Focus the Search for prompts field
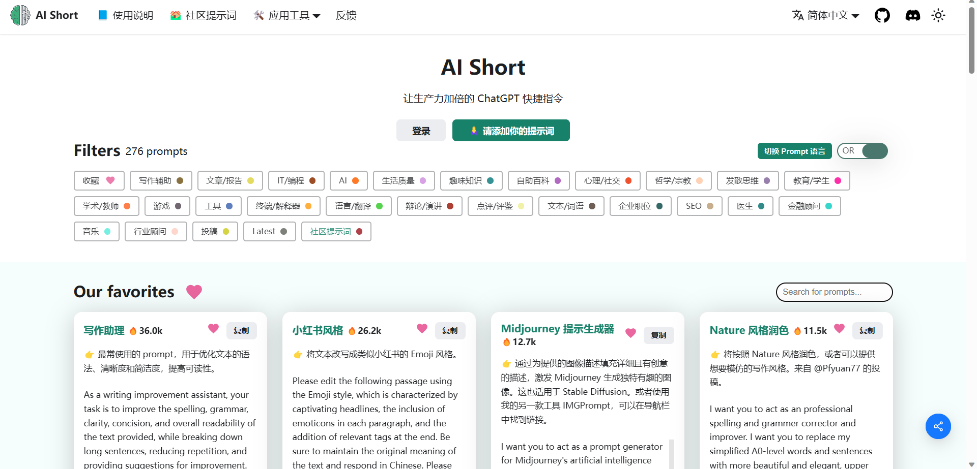Viewport: 977px width, 469px height. click(x=834, y=292)
